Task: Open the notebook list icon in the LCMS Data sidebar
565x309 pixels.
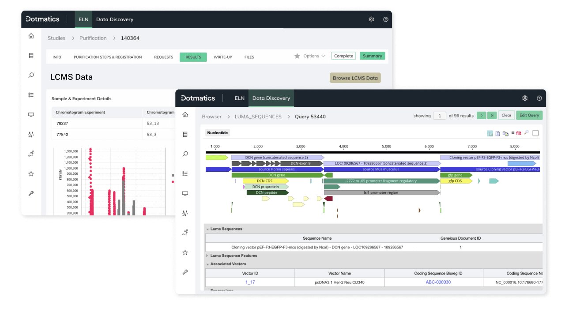Action: click(x=31, y=56)
